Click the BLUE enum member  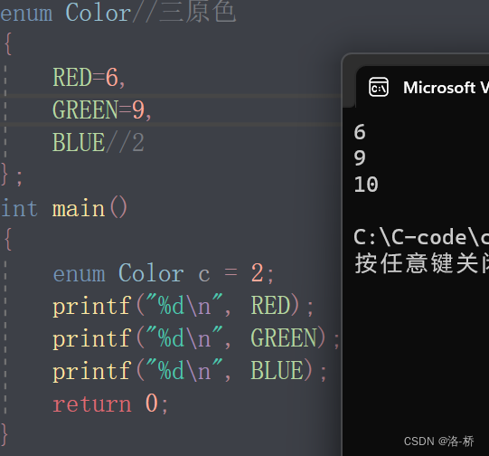pyautogui.click(x=79, y=142)
